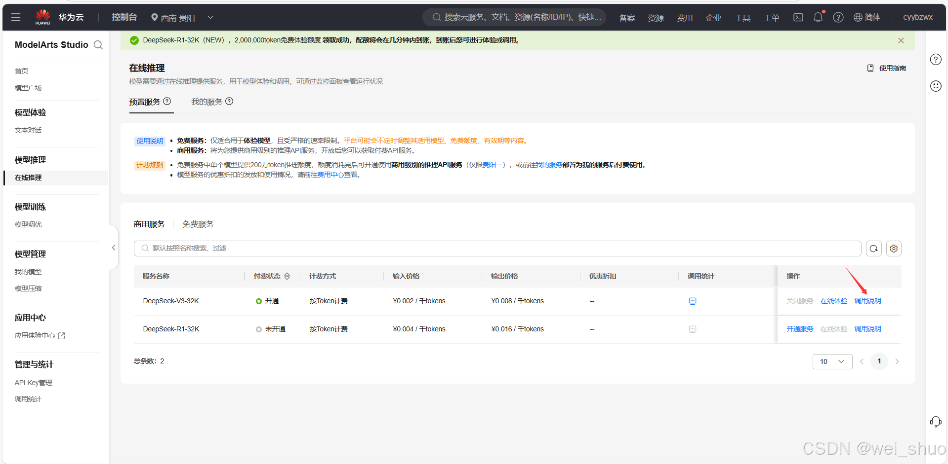Click the global cloud service search box

pyautogui.click(x=514, y=17)
